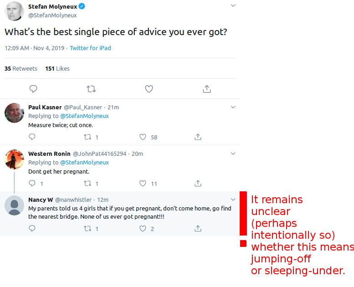The height and width of the screenshot is (287, 354).
Task: Share the main tweet via share icon
Action: pyautogui.click(x=207, y=89)
